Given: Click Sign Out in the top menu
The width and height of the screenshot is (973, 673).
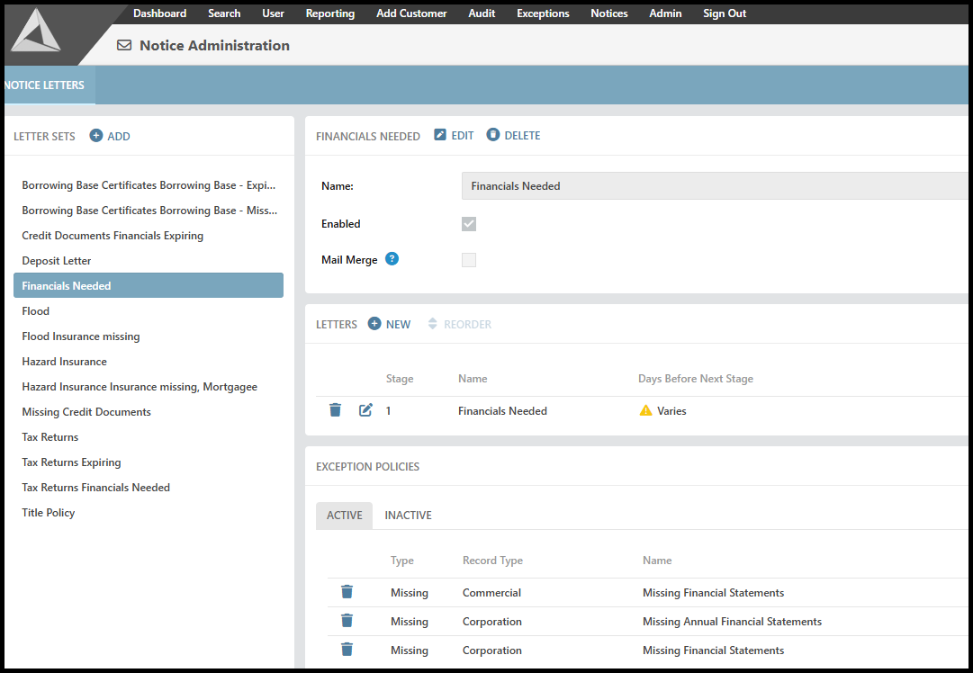Looking at the screenshot, I should pos(725,13).
